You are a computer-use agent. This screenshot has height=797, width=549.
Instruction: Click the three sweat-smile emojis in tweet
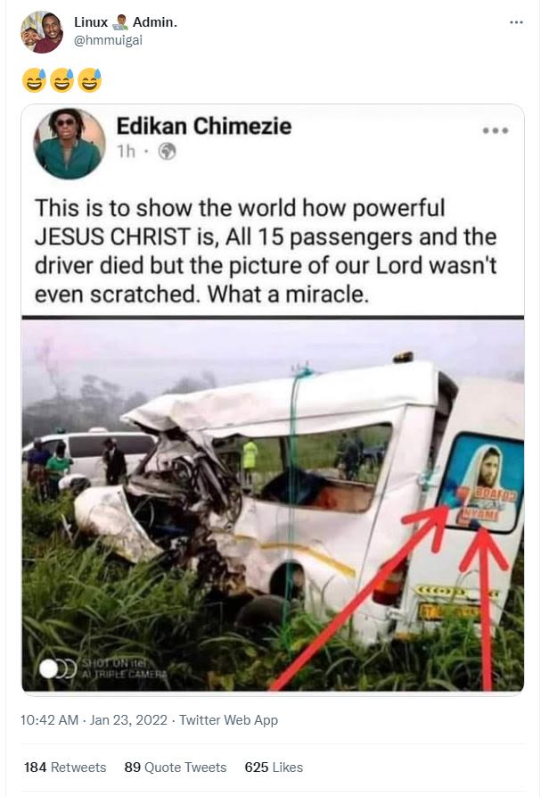[x=61, y=80]
